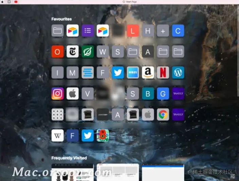Open the dark A favourite tile
The height and width of the screenshot is (181, 239).
click(148, 51)
